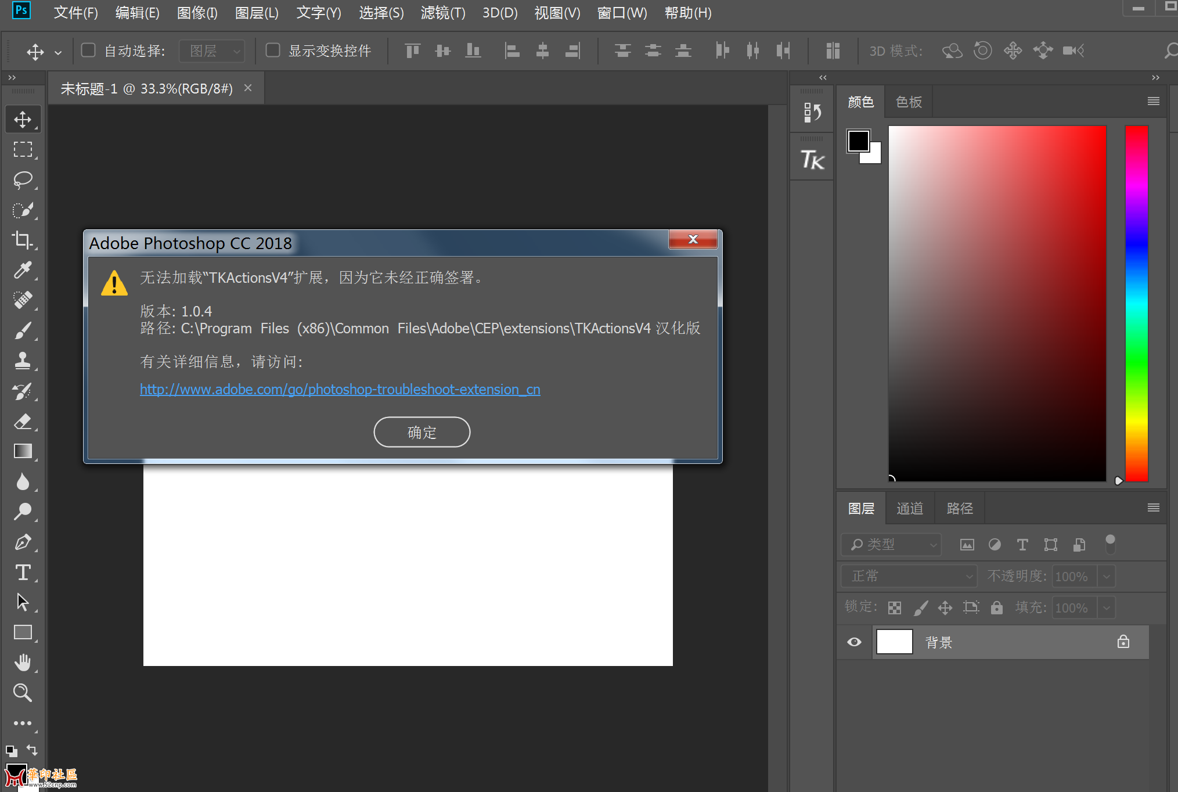Select the Spot Healing Brush tool

[x=23, y=300]
